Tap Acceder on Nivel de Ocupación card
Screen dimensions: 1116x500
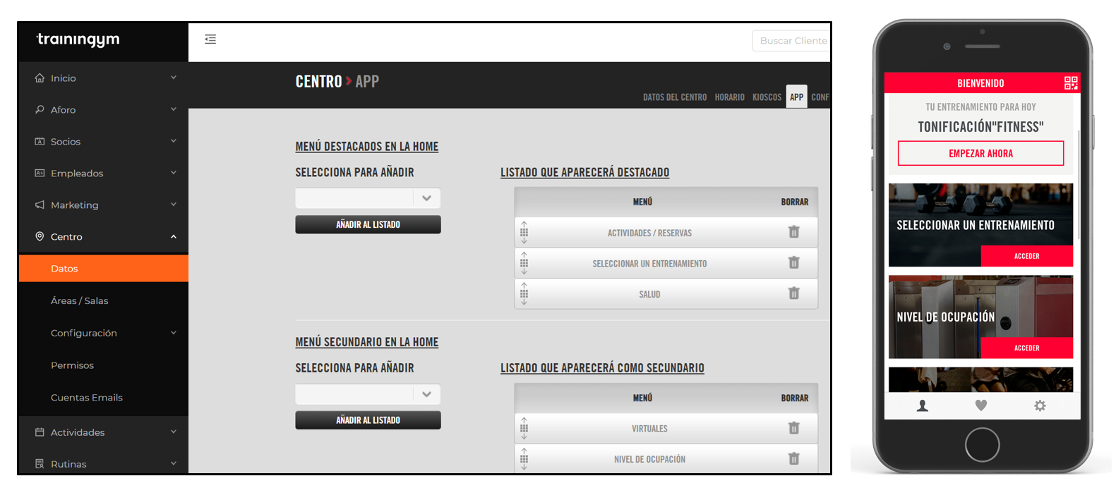pos(1026,348)
